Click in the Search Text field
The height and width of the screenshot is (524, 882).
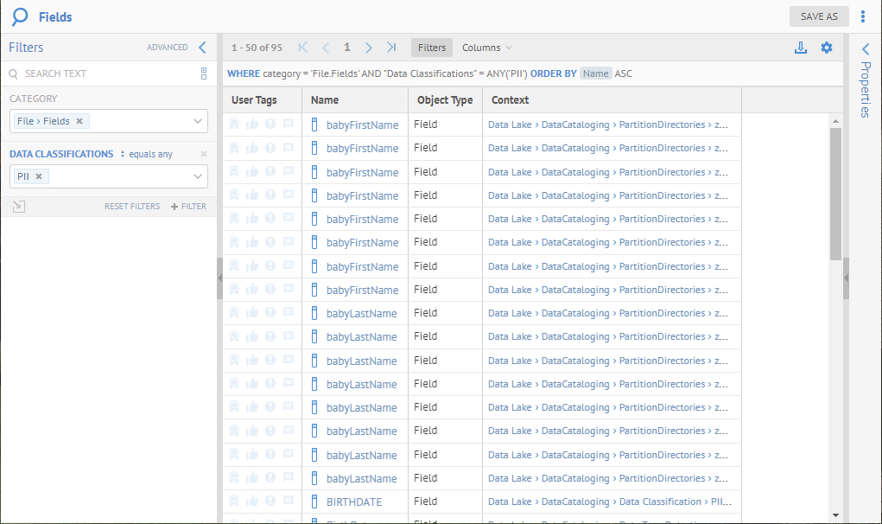104,73
